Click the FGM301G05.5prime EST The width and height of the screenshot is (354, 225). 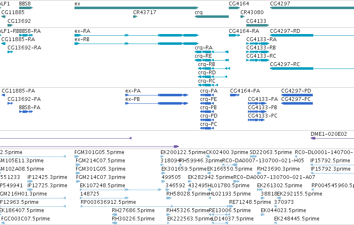[x=77, y=157]
